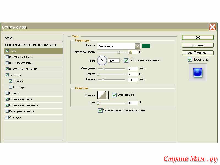Screen dimensions: 220x165
Task: Click the Новый стиль... button
Action: click(x=198, y=53)
